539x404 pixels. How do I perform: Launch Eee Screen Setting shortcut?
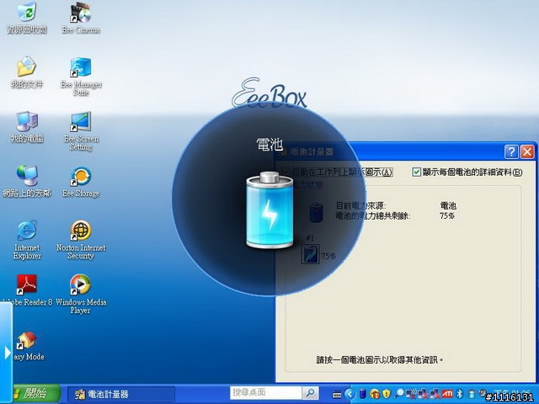click(81, 131)
